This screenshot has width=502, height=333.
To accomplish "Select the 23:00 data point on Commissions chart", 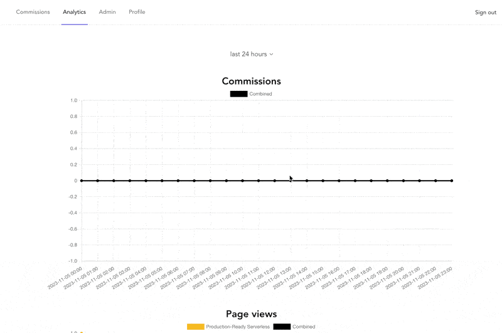I will (x=452, y=181).
